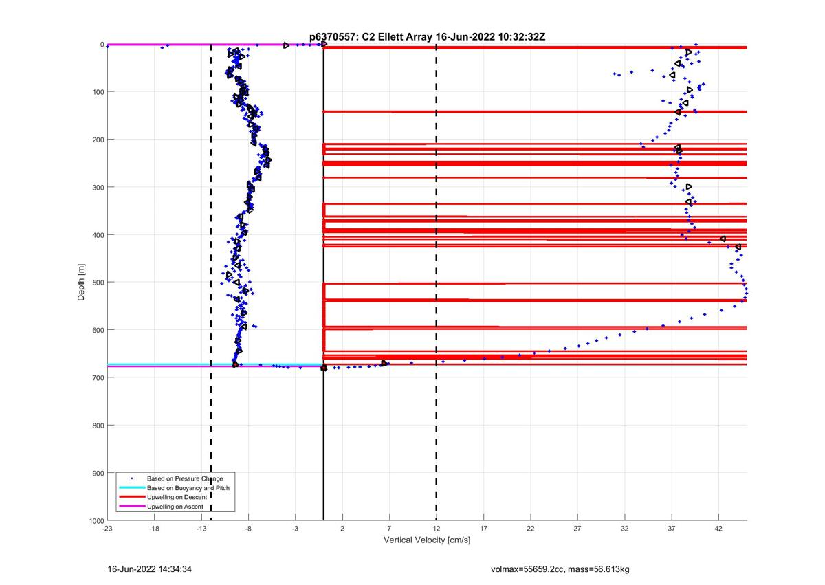Click the x-axis tick label '22'
825x585 pixels.
click(x=530, y=529)
